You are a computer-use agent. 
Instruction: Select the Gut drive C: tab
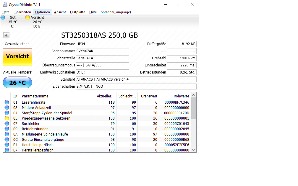12,22
